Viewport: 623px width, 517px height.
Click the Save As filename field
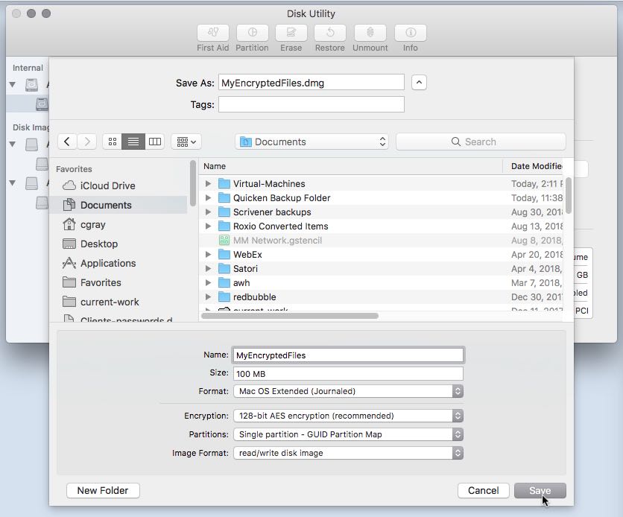[x=311, y=83]
